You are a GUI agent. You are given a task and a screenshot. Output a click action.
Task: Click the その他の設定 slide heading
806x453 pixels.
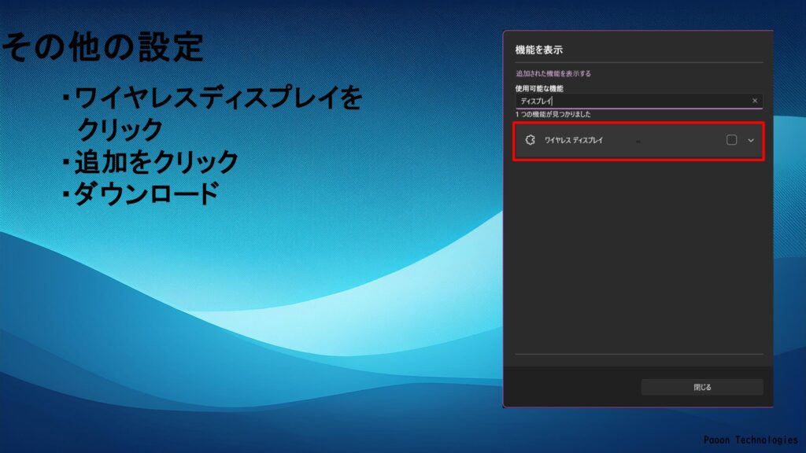(x=102, y=47)
